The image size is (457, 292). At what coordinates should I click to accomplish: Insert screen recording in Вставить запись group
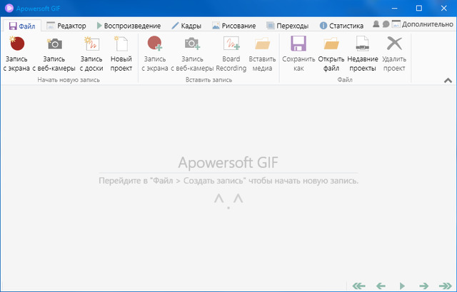coord(155,54)
